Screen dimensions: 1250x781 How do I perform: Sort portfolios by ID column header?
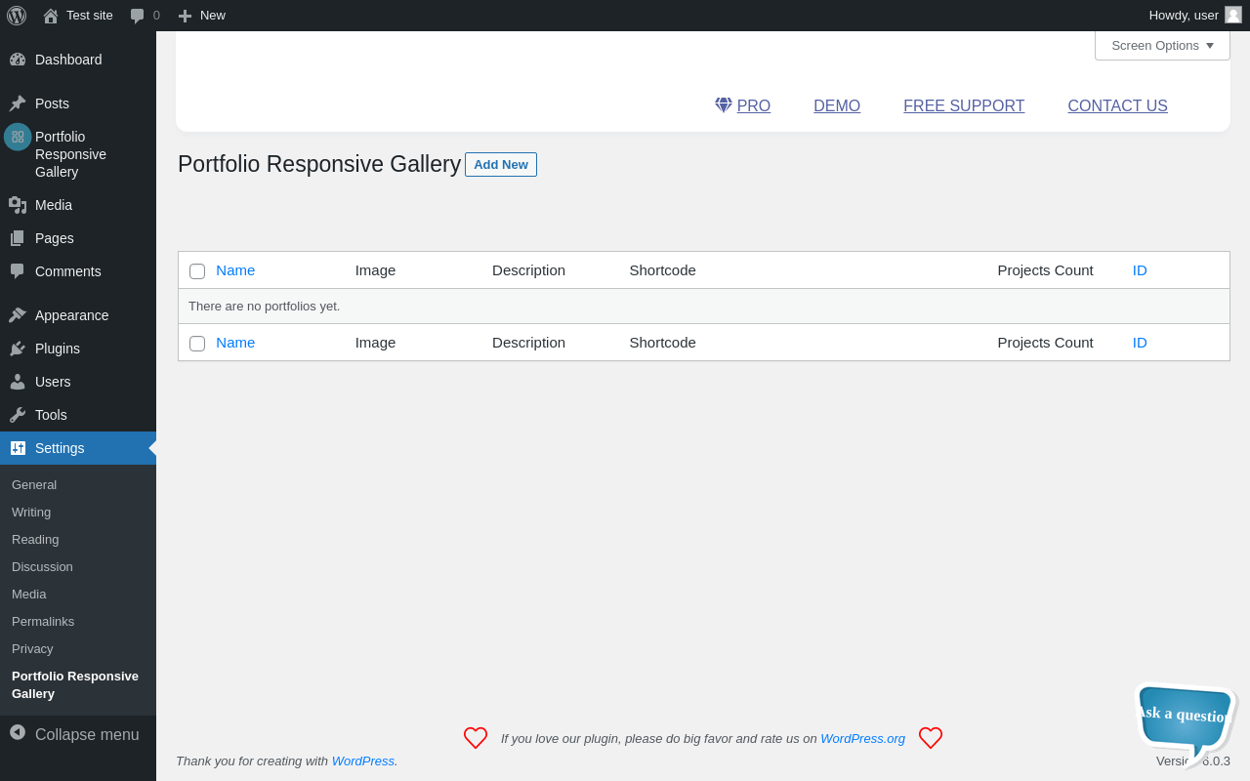[x=1140, y=270]
